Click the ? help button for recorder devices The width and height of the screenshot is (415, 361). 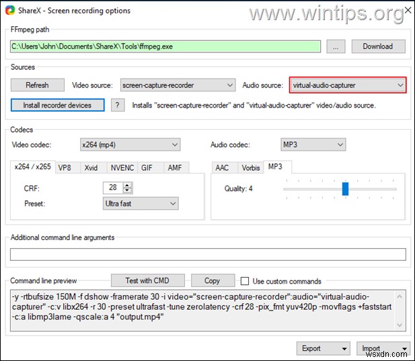point(118,106)
